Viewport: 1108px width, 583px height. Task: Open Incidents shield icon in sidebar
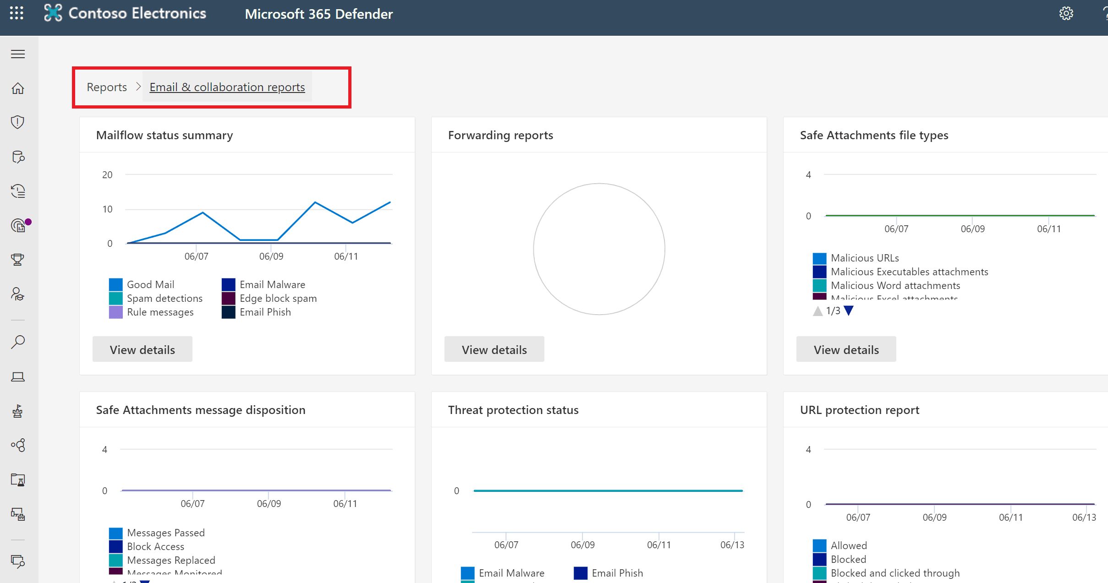[18, 122]
